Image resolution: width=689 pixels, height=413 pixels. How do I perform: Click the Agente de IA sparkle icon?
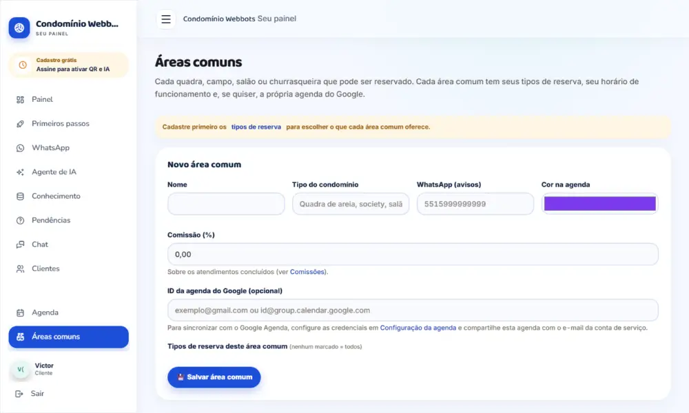point(20,172)
